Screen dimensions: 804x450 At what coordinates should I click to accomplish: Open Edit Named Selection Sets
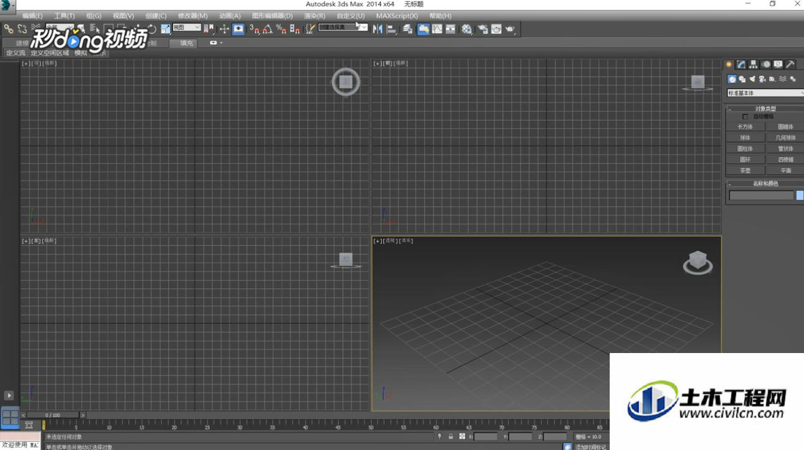[310, 29]
